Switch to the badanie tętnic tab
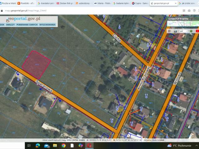 tap(121, 3)
